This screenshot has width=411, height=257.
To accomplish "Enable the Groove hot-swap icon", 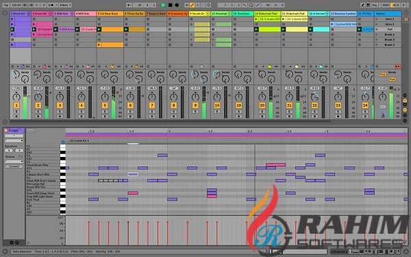I will [x=21, y=156].
